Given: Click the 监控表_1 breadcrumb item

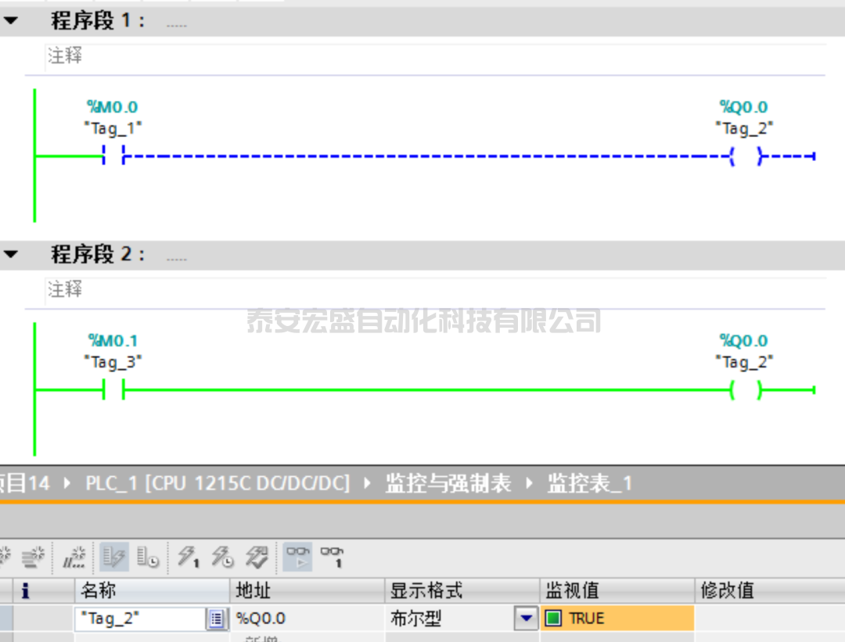Looking at the screenshot, I should click(x=589, y=484).
